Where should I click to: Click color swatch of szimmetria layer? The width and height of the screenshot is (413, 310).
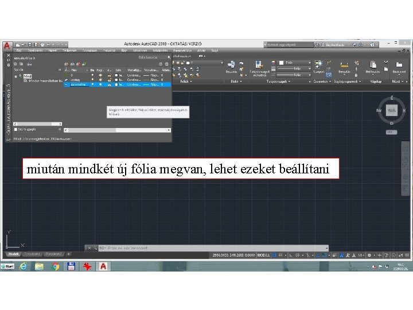coord(116,84)
